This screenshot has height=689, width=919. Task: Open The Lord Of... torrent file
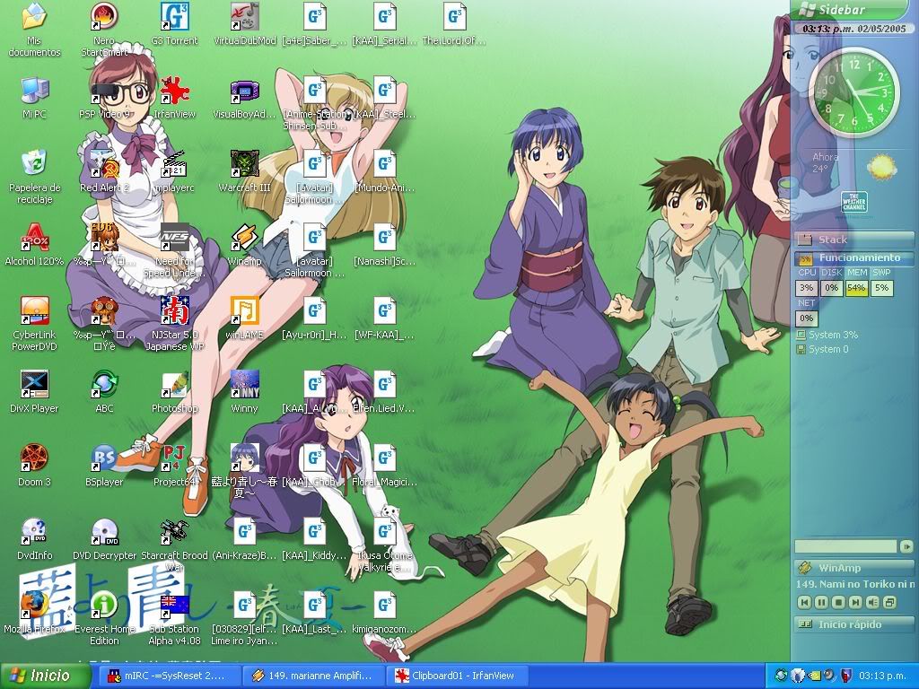454,18
